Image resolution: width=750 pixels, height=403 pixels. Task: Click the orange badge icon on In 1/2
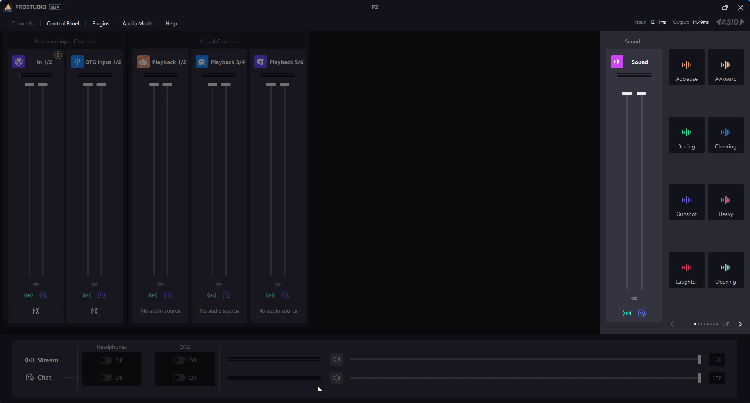58,55
